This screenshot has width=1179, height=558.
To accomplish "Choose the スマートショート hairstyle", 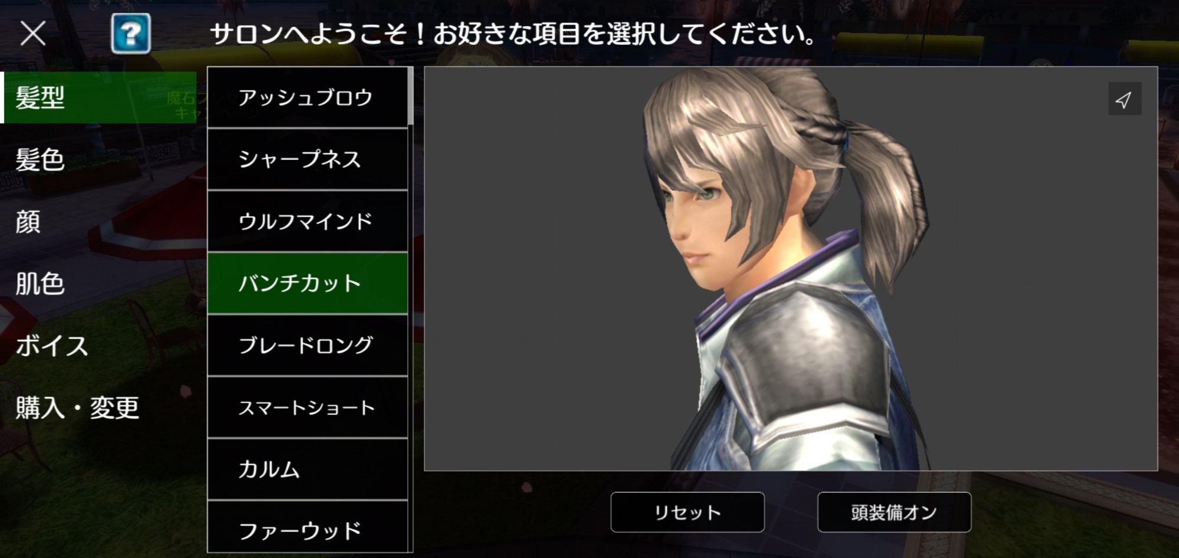I will pyautogui.click(x=307, y=407).
